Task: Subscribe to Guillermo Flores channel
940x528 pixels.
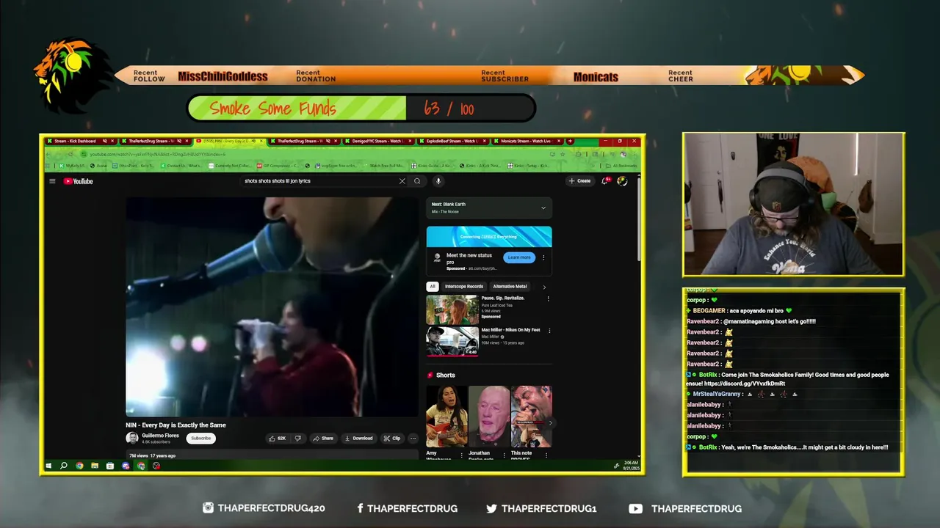Action: tap(200, 439)
